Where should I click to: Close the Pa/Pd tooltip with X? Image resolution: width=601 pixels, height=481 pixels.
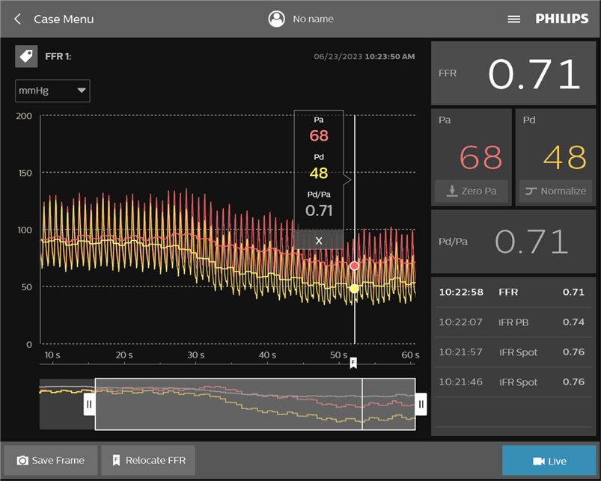click(319, 240)
